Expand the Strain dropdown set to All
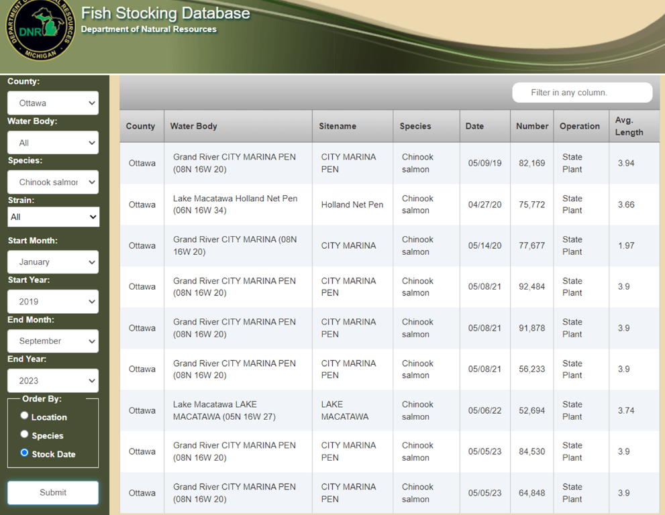This screenshot has height=515, width=665. [x=53, y=217]
